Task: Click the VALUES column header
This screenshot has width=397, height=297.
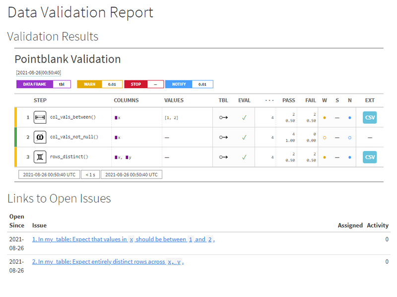Action: 174,100
